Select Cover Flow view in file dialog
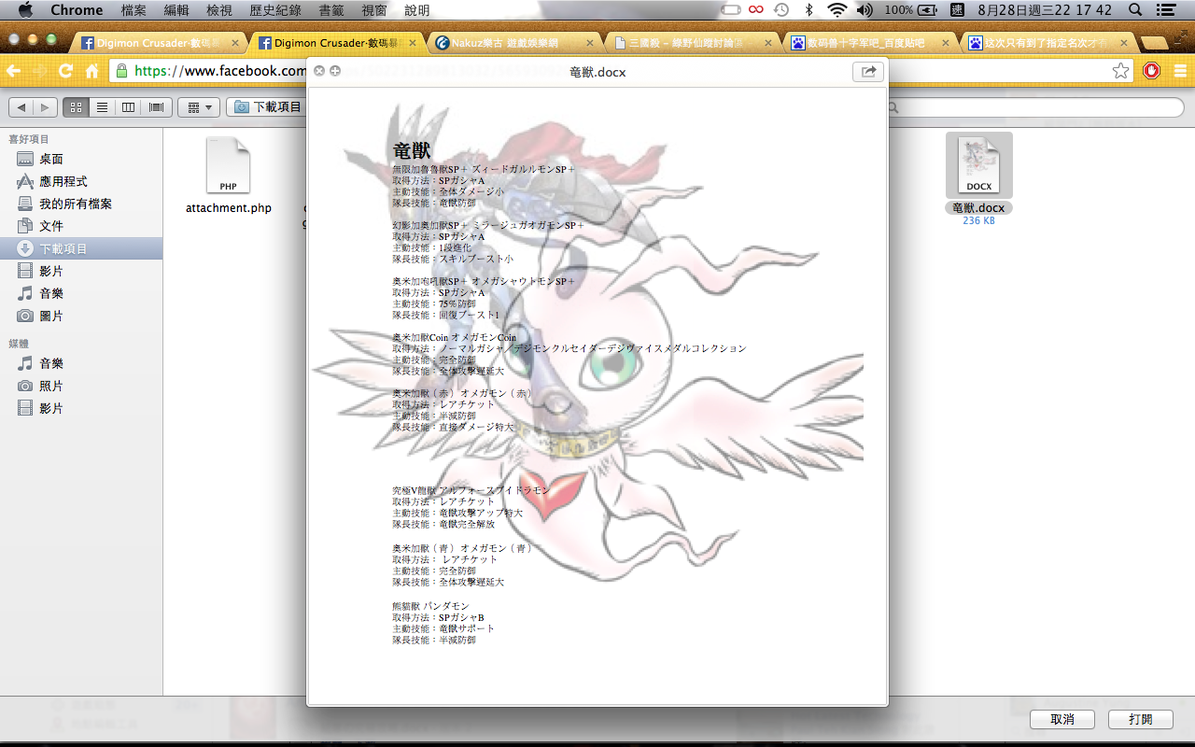 click(x=155, y=107)
